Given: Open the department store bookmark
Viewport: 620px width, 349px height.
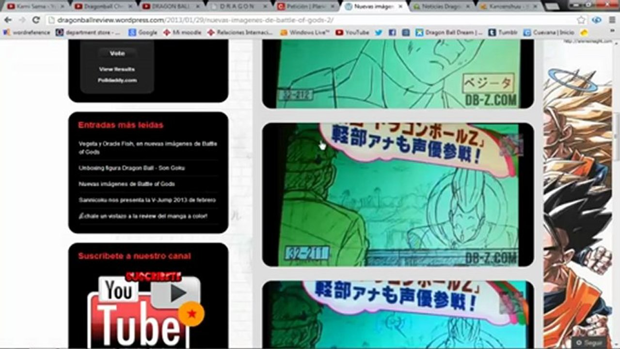Looking at the screenshot, I should point(88,32).
